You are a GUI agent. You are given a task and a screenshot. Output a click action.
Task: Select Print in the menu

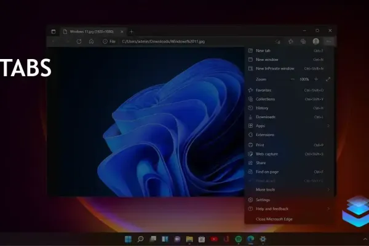[x=289, y=145]
